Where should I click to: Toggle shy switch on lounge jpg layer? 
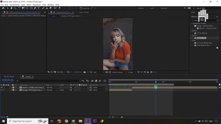[71, 90]
